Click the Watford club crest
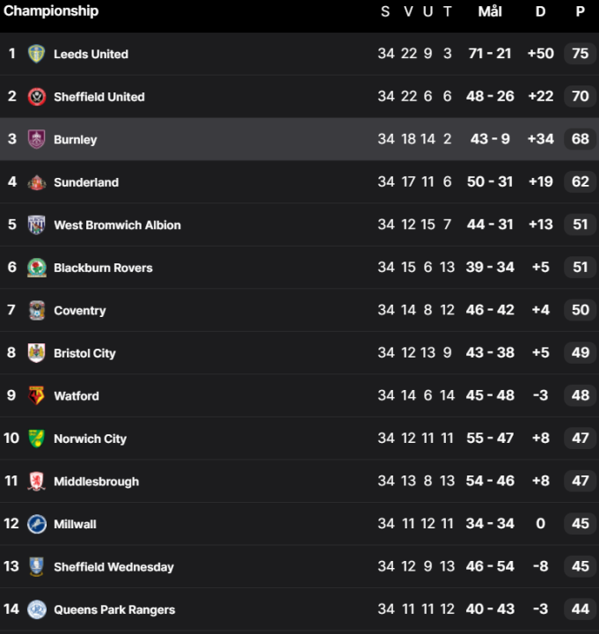 tap(36, 395)
